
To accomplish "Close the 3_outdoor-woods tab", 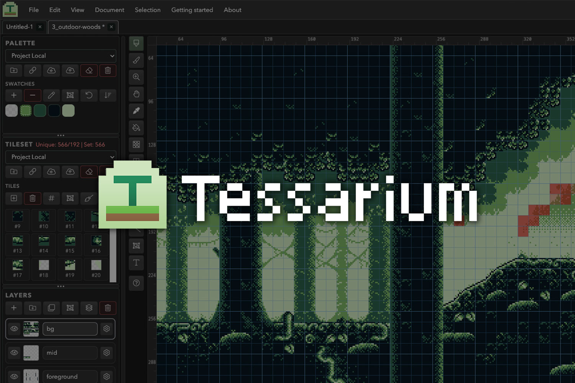I will [x=111, y=27].
